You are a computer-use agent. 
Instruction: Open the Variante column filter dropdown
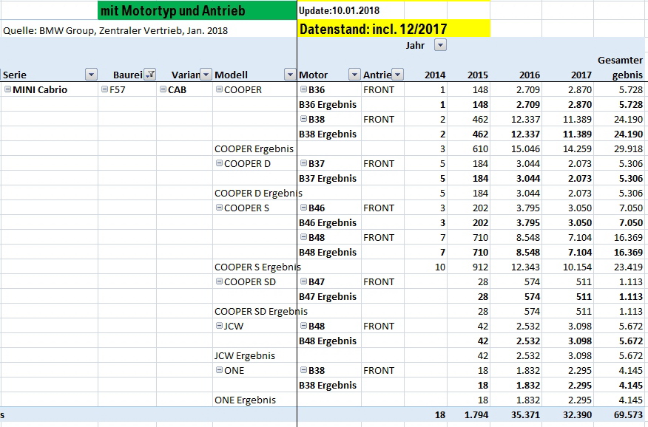(x=206, y=75)
